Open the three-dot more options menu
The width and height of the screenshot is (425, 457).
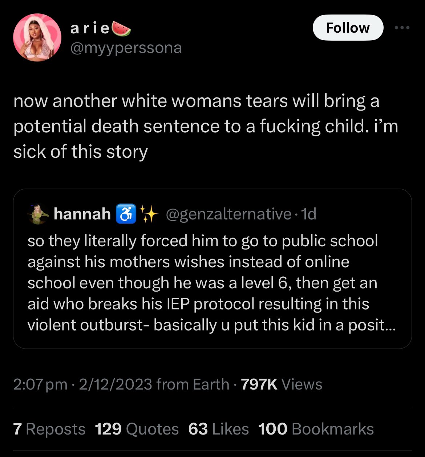coord(403,28)
